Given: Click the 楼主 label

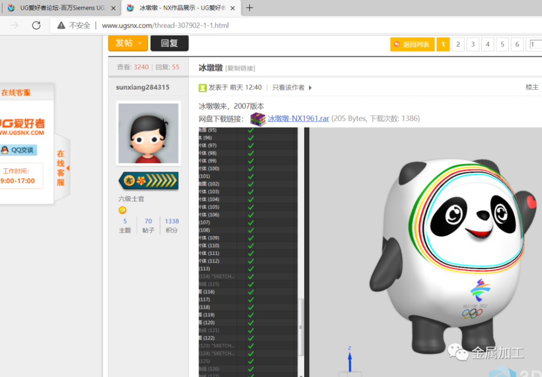Looking at the screenshot, I should (x=532, y=87).
